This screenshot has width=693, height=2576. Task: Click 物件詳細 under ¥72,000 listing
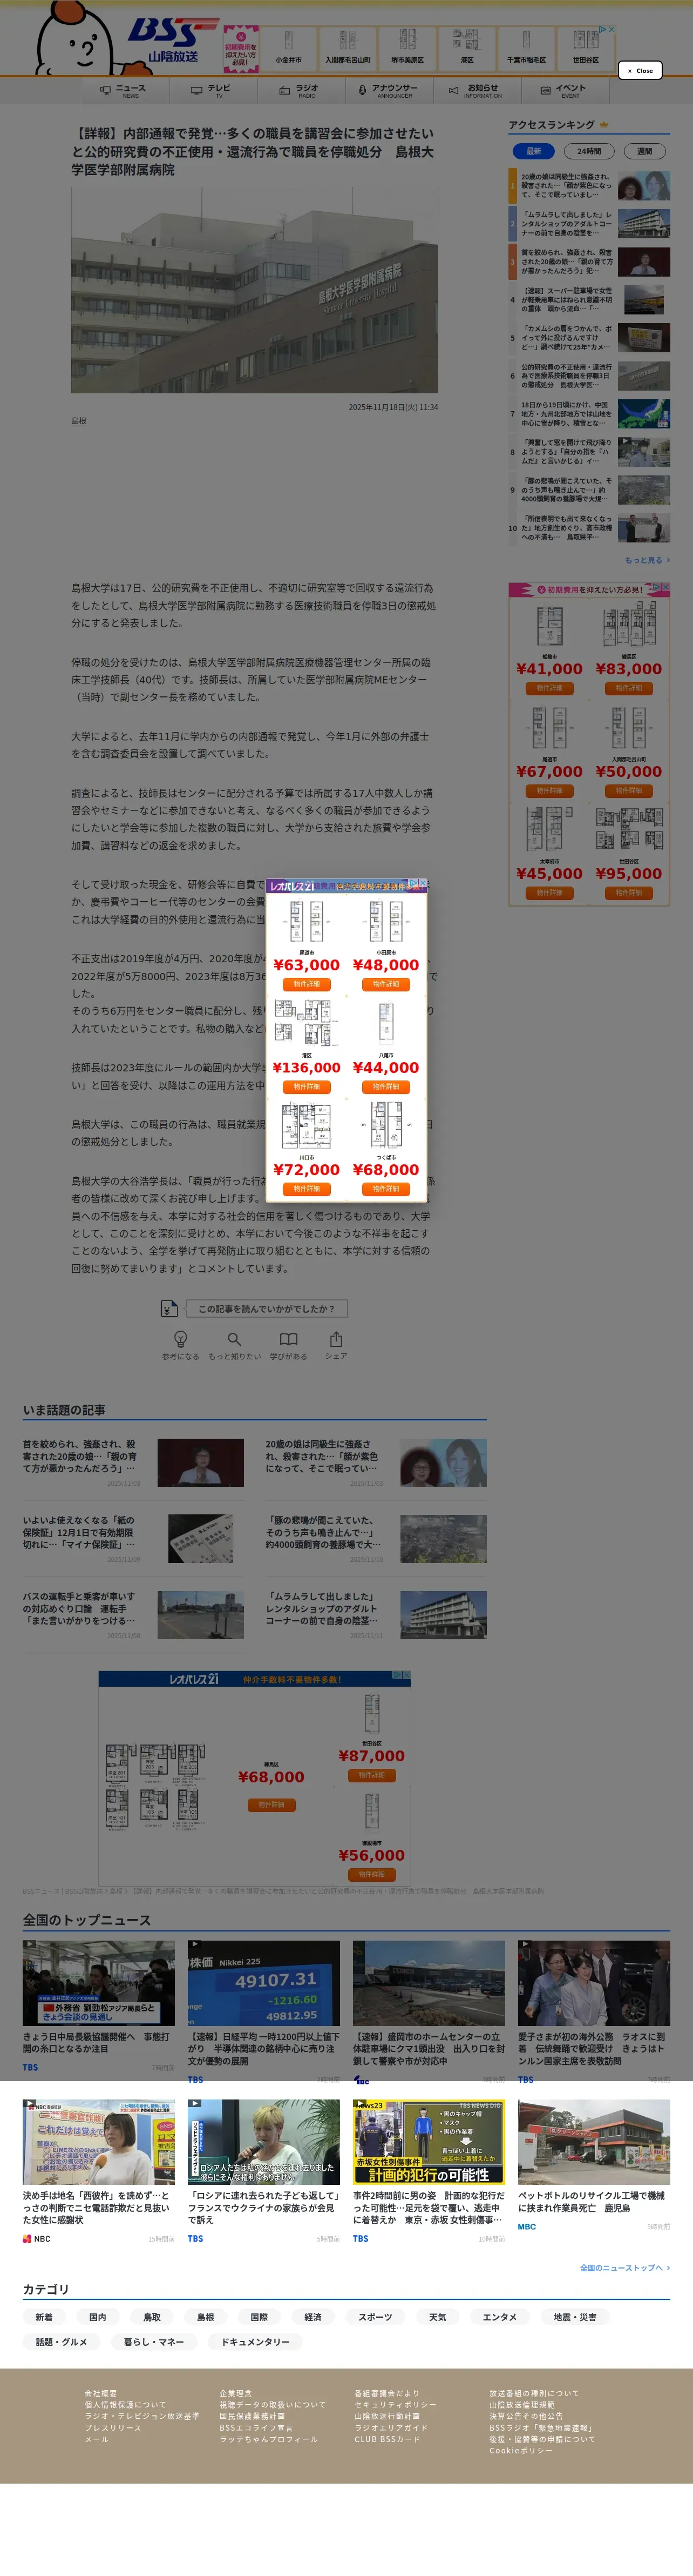[x=307, y=1189]
